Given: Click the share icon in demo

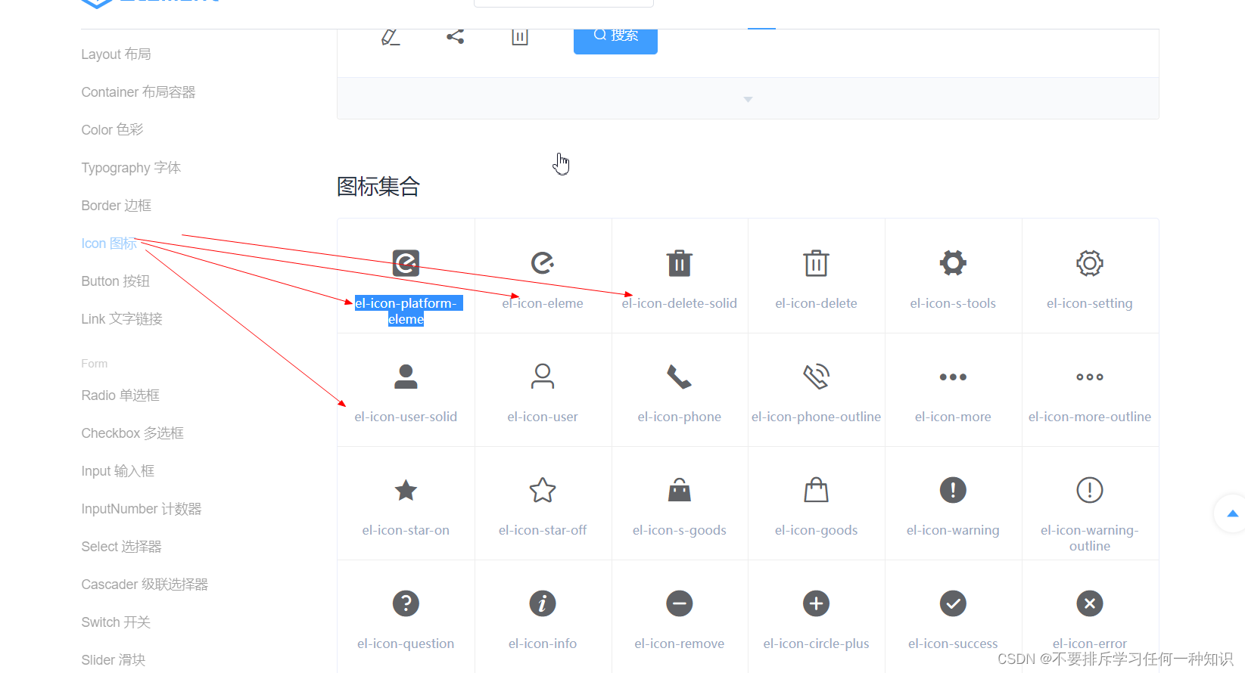Looking at the screenshot, I should click(455, 36).
